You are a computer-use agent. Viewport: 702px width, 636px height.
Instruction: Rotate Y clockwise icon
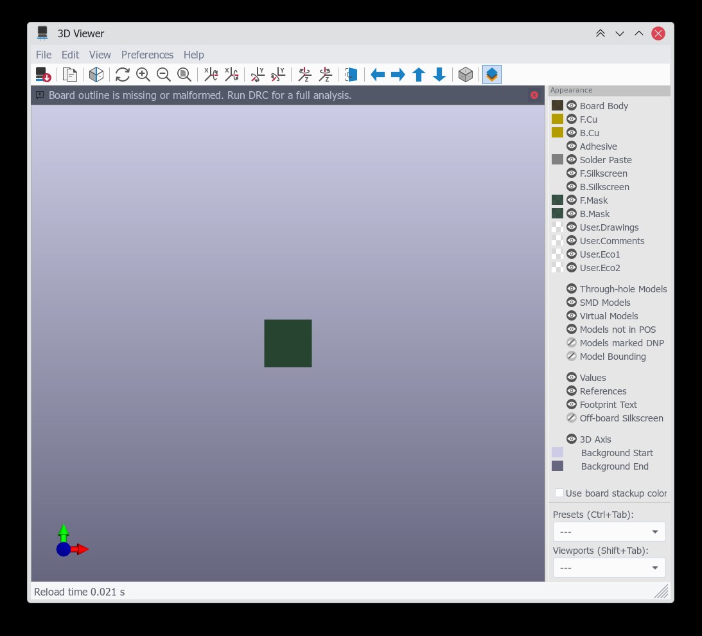258,75
